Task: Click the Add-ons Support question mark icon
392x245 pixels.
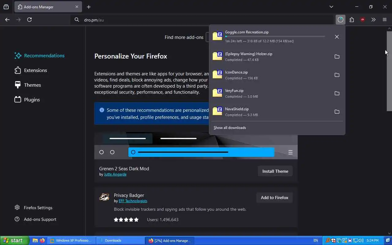Action: point(17,219)
